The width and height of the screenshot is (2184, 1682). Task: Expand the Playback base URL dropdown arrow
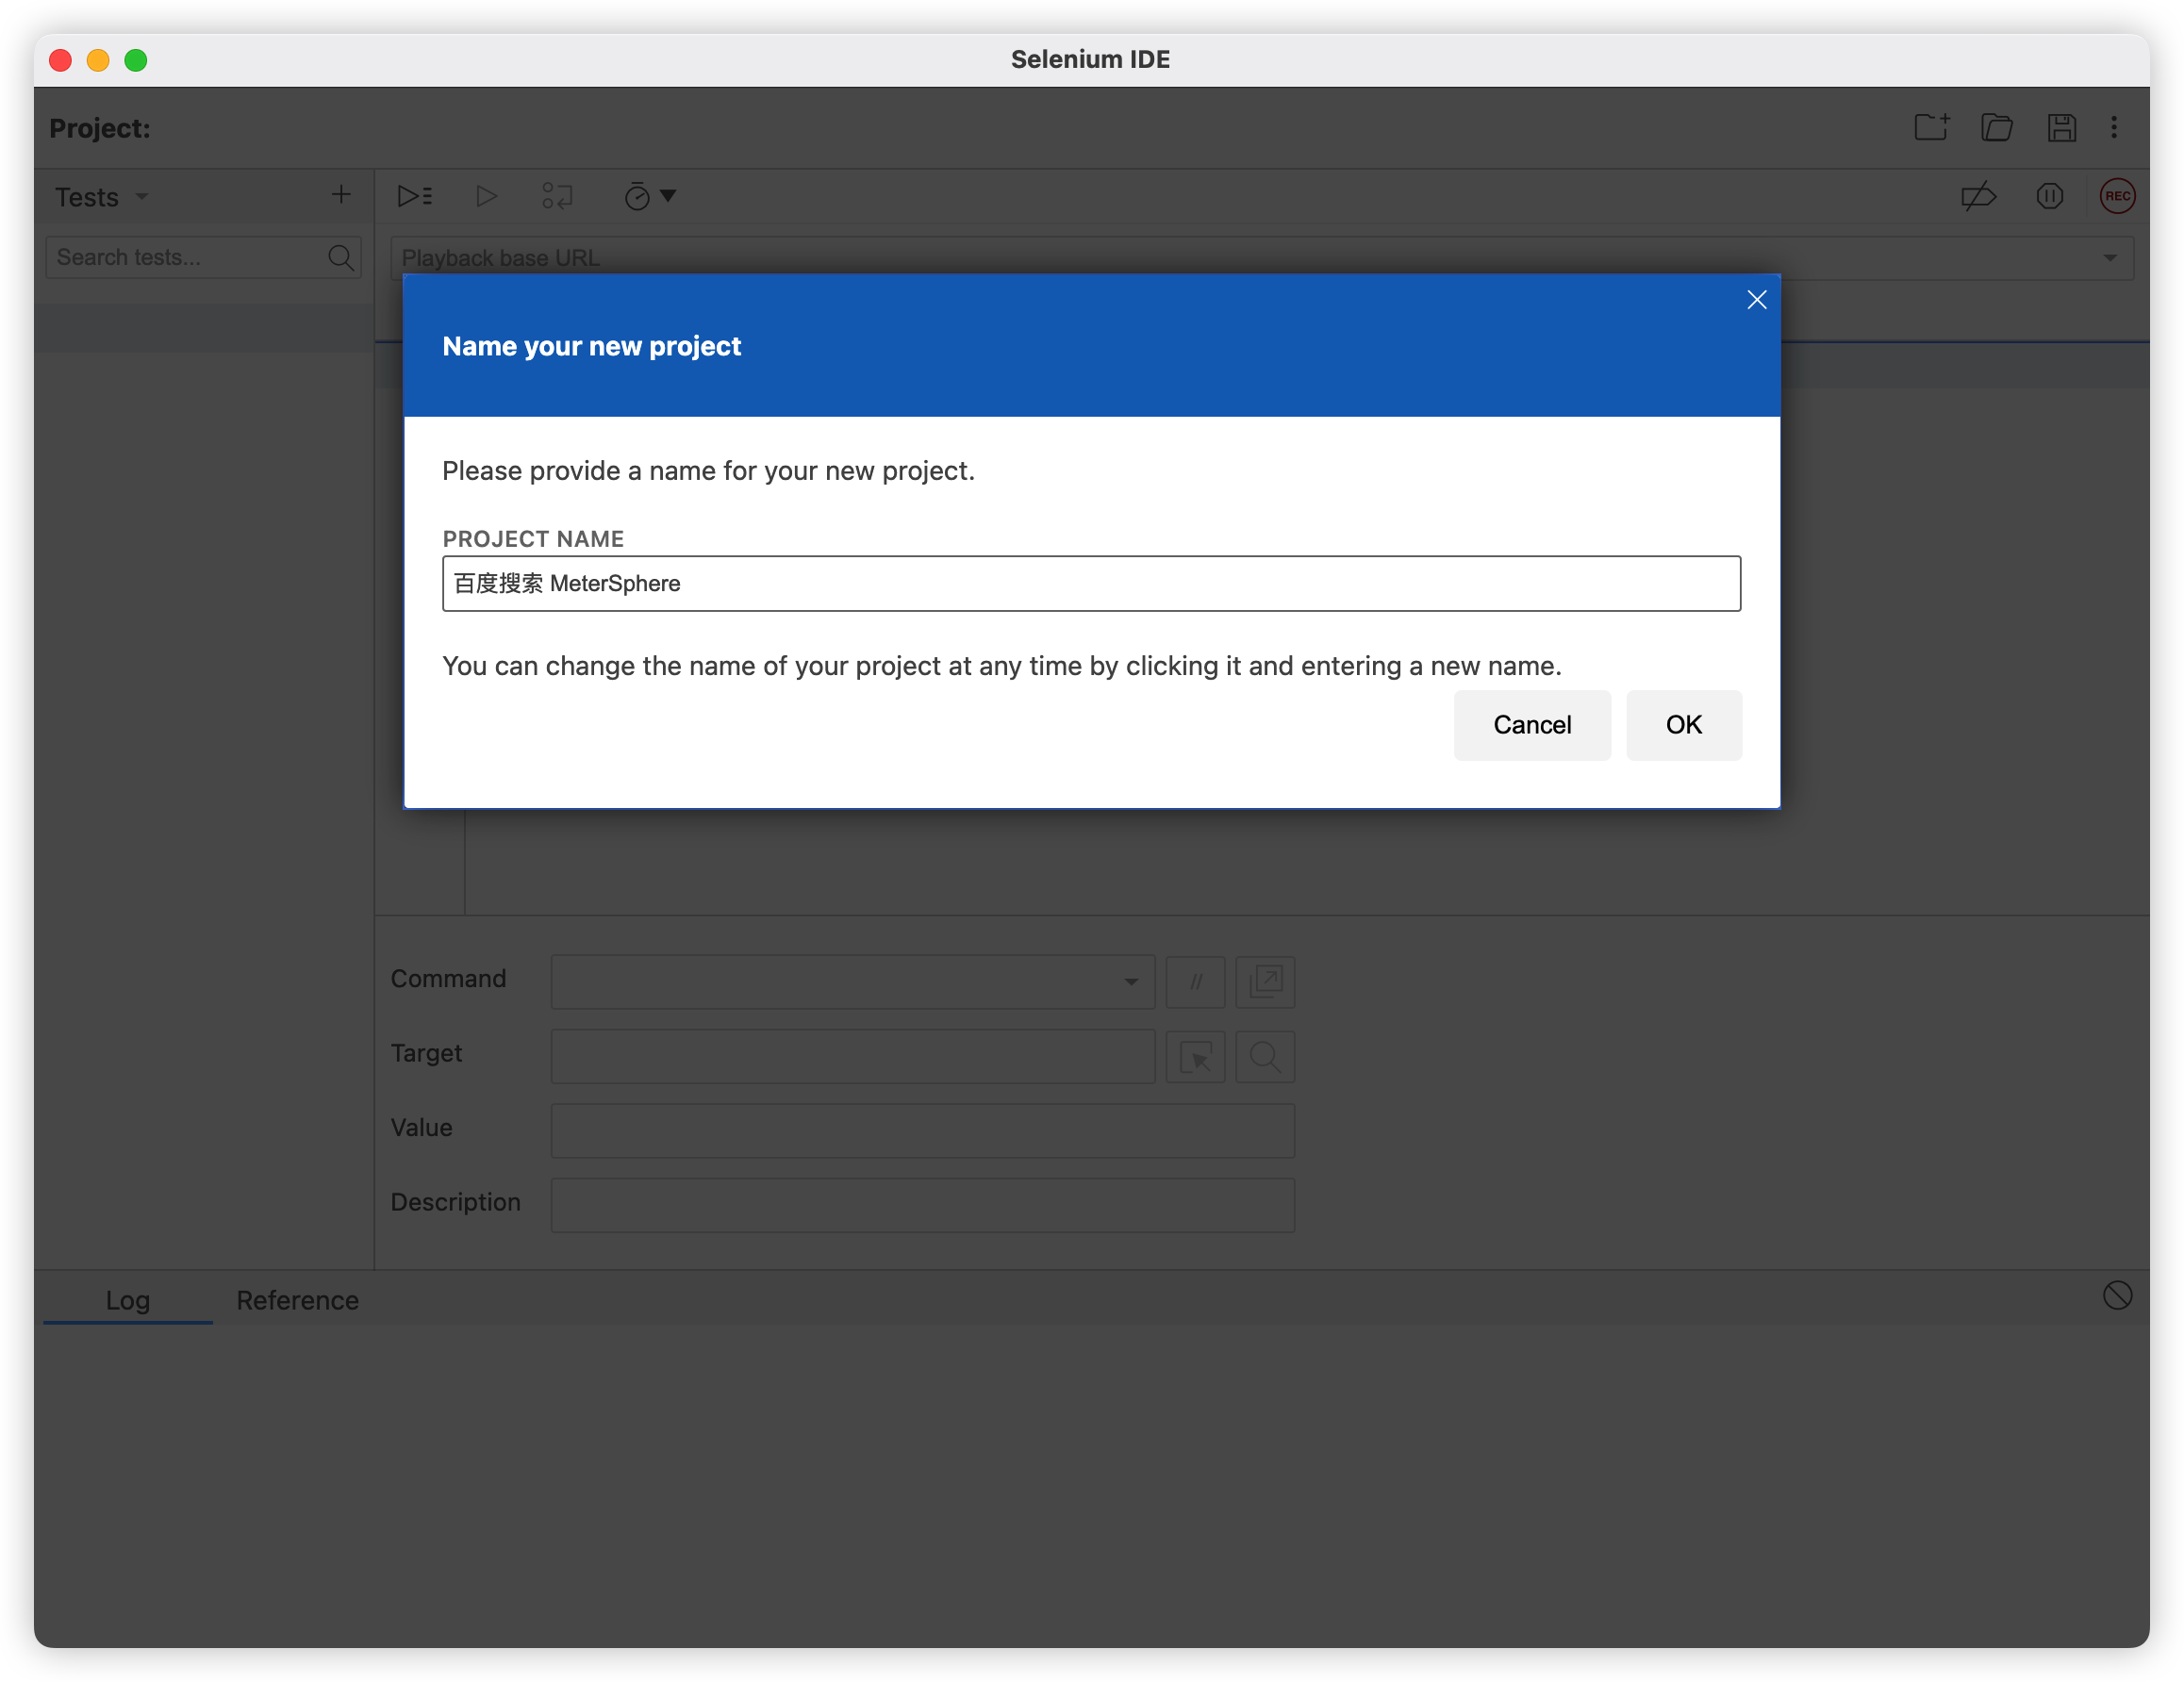click(2109, 258)
